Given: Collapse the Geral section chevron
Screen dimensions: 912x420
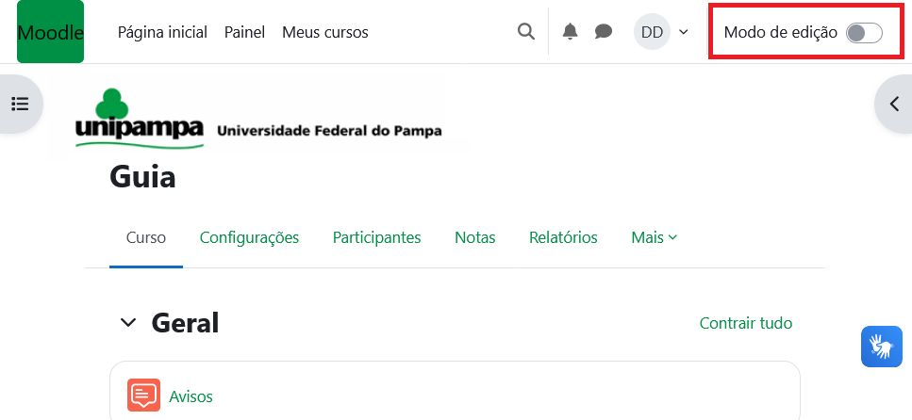Looking at the screenshot, I should pos(127,323).
